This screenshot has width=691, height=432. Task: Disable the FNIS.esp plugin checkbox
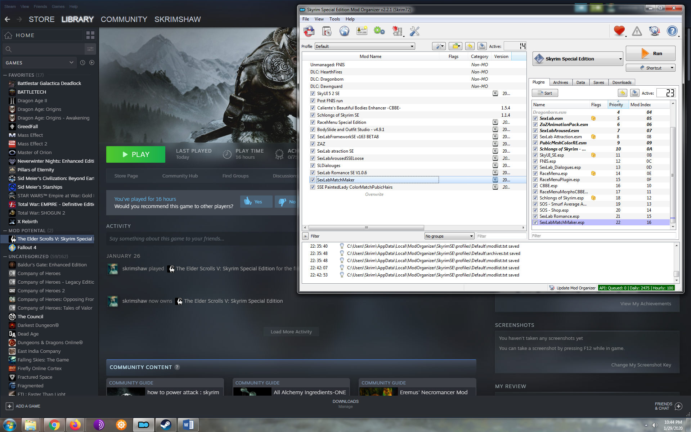pyautogui.click(x=535, y=161)
